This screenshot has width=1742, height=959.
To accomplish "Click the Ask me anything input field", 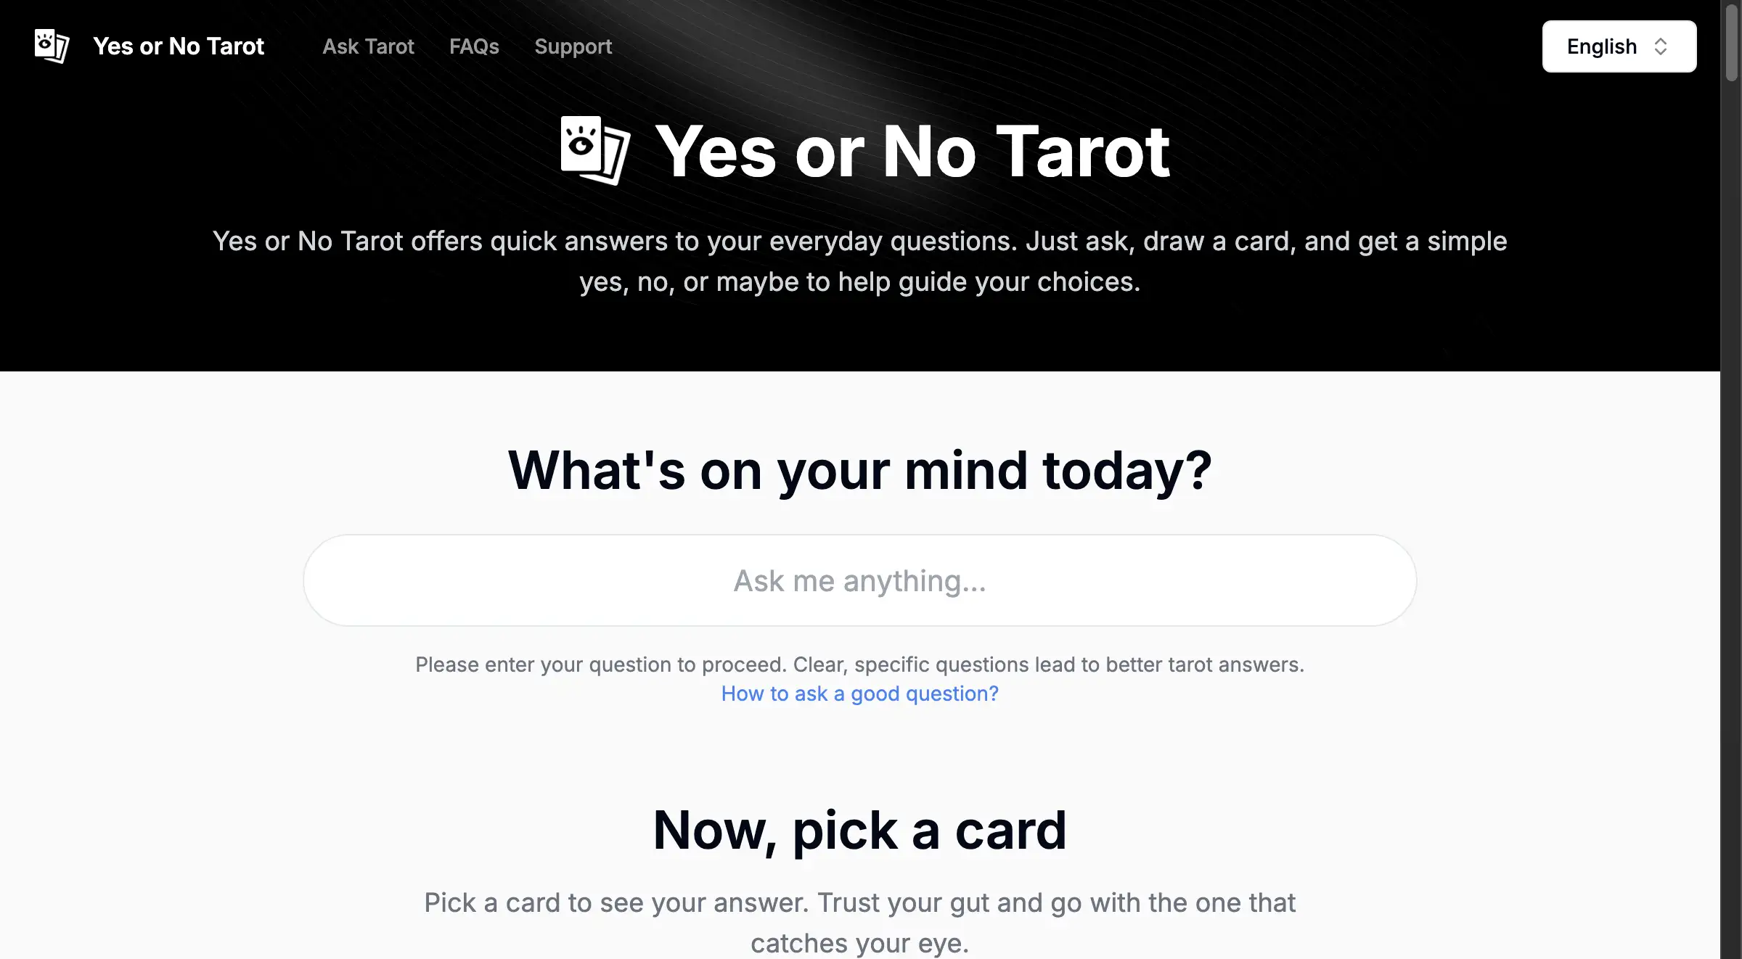I will [860, 580].
